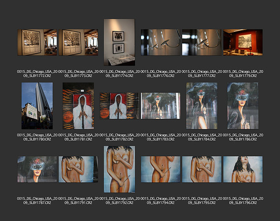Viewport: 280px width, 221px height.
Task: Select the 5L8Y1783 masked woman landscape thumbnail
Action: coord(161,106)
